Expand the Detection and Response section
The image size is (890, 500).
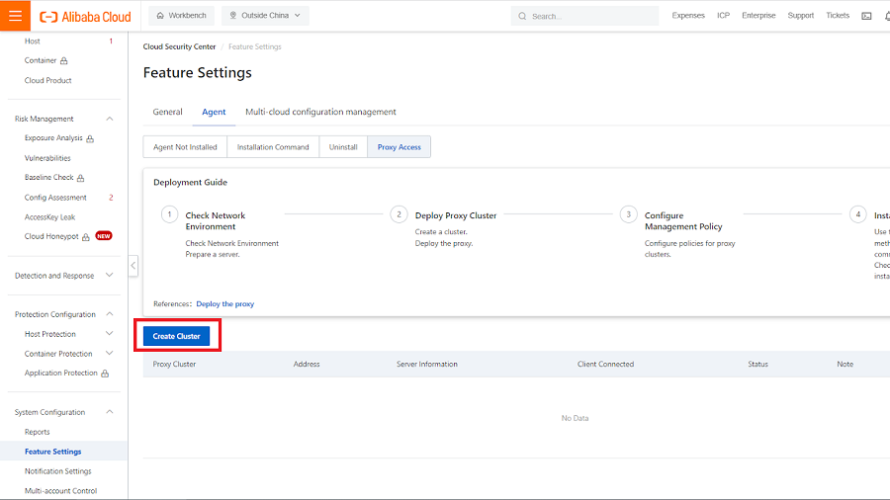(x=109, y=276)
